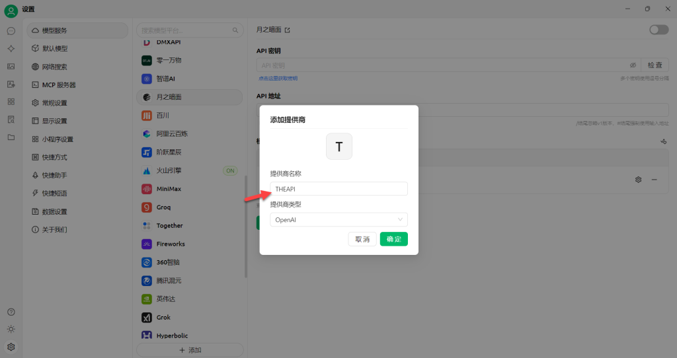Image resolution: width=677 pixels, height=358 pixels.
Task: Select the Grok provider
Action: (190, 318)
